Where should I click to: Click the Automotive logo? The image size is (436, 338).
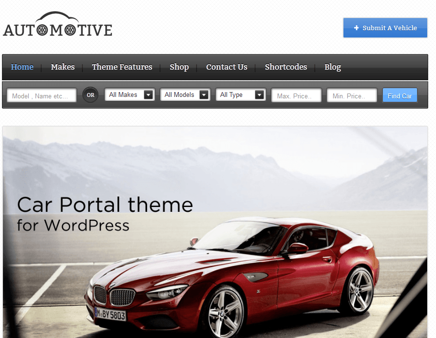tap(57, 24)
